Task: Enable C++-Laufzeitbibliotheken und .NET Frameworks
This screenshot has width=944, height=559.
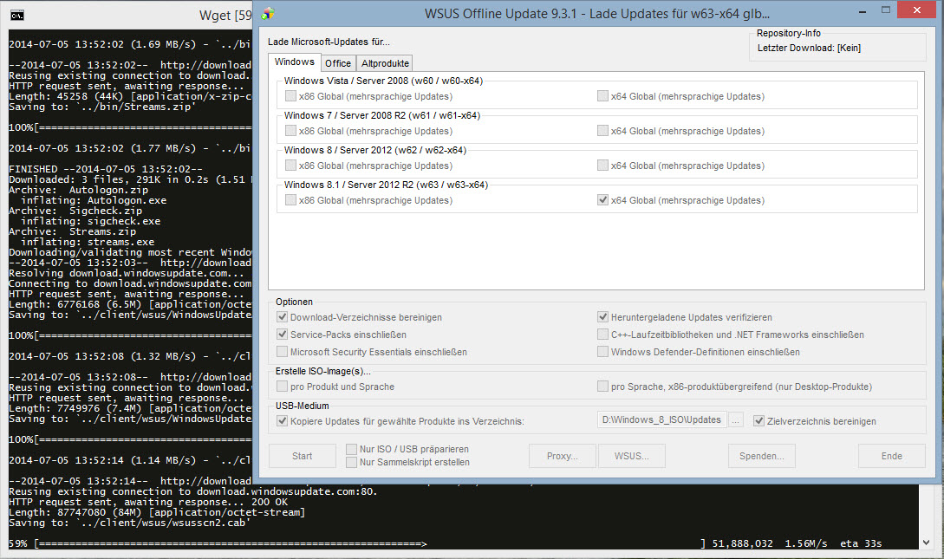Action: [602, 335]
